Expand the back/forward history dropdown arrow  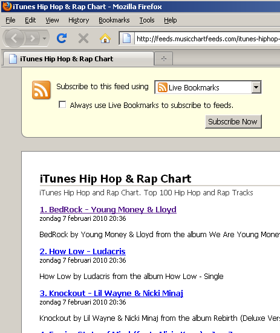tap(44, 38)
